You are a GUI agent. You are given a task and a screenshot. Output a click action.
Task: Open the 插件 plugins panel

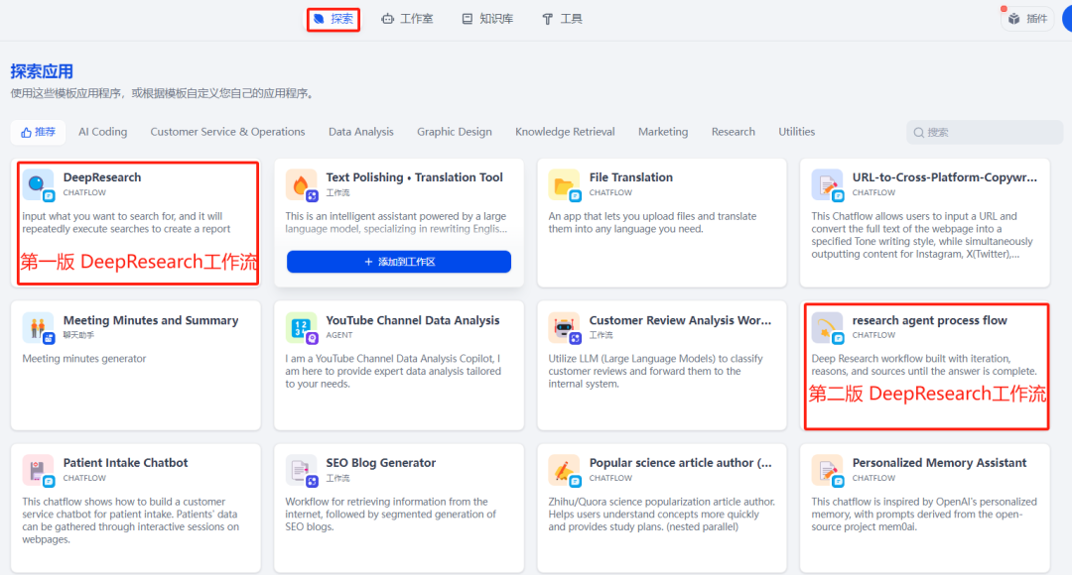(1027, 18)
